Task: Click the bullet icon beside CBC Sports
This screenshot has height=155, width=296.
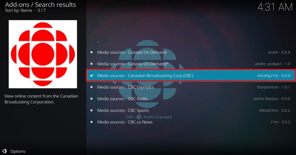Action: pyautogui.click(x=91, y=110)
